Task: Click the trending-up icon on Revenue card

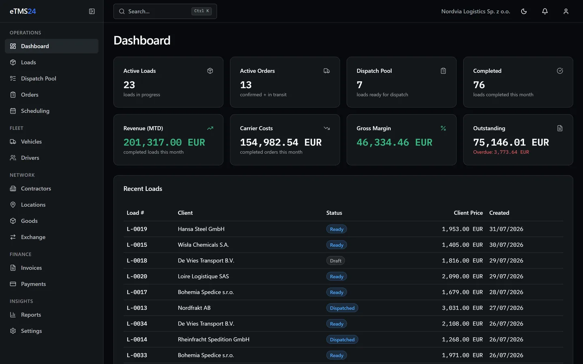Action: coord(210,128)
